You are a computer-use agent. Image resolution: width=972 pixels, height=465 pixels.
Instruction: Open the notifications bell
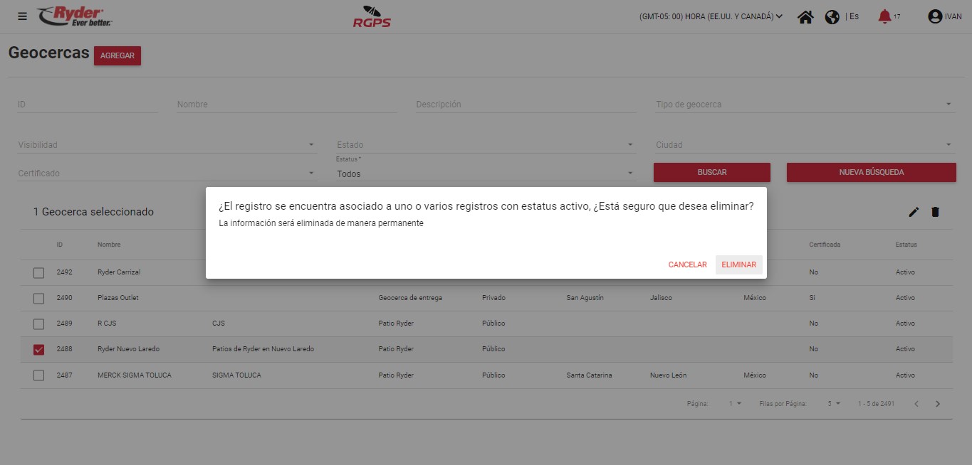(x=884, y=16)
